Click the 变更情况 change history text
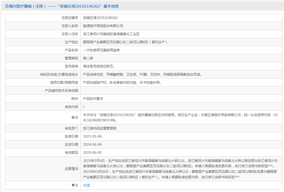 tap(180, 169)
